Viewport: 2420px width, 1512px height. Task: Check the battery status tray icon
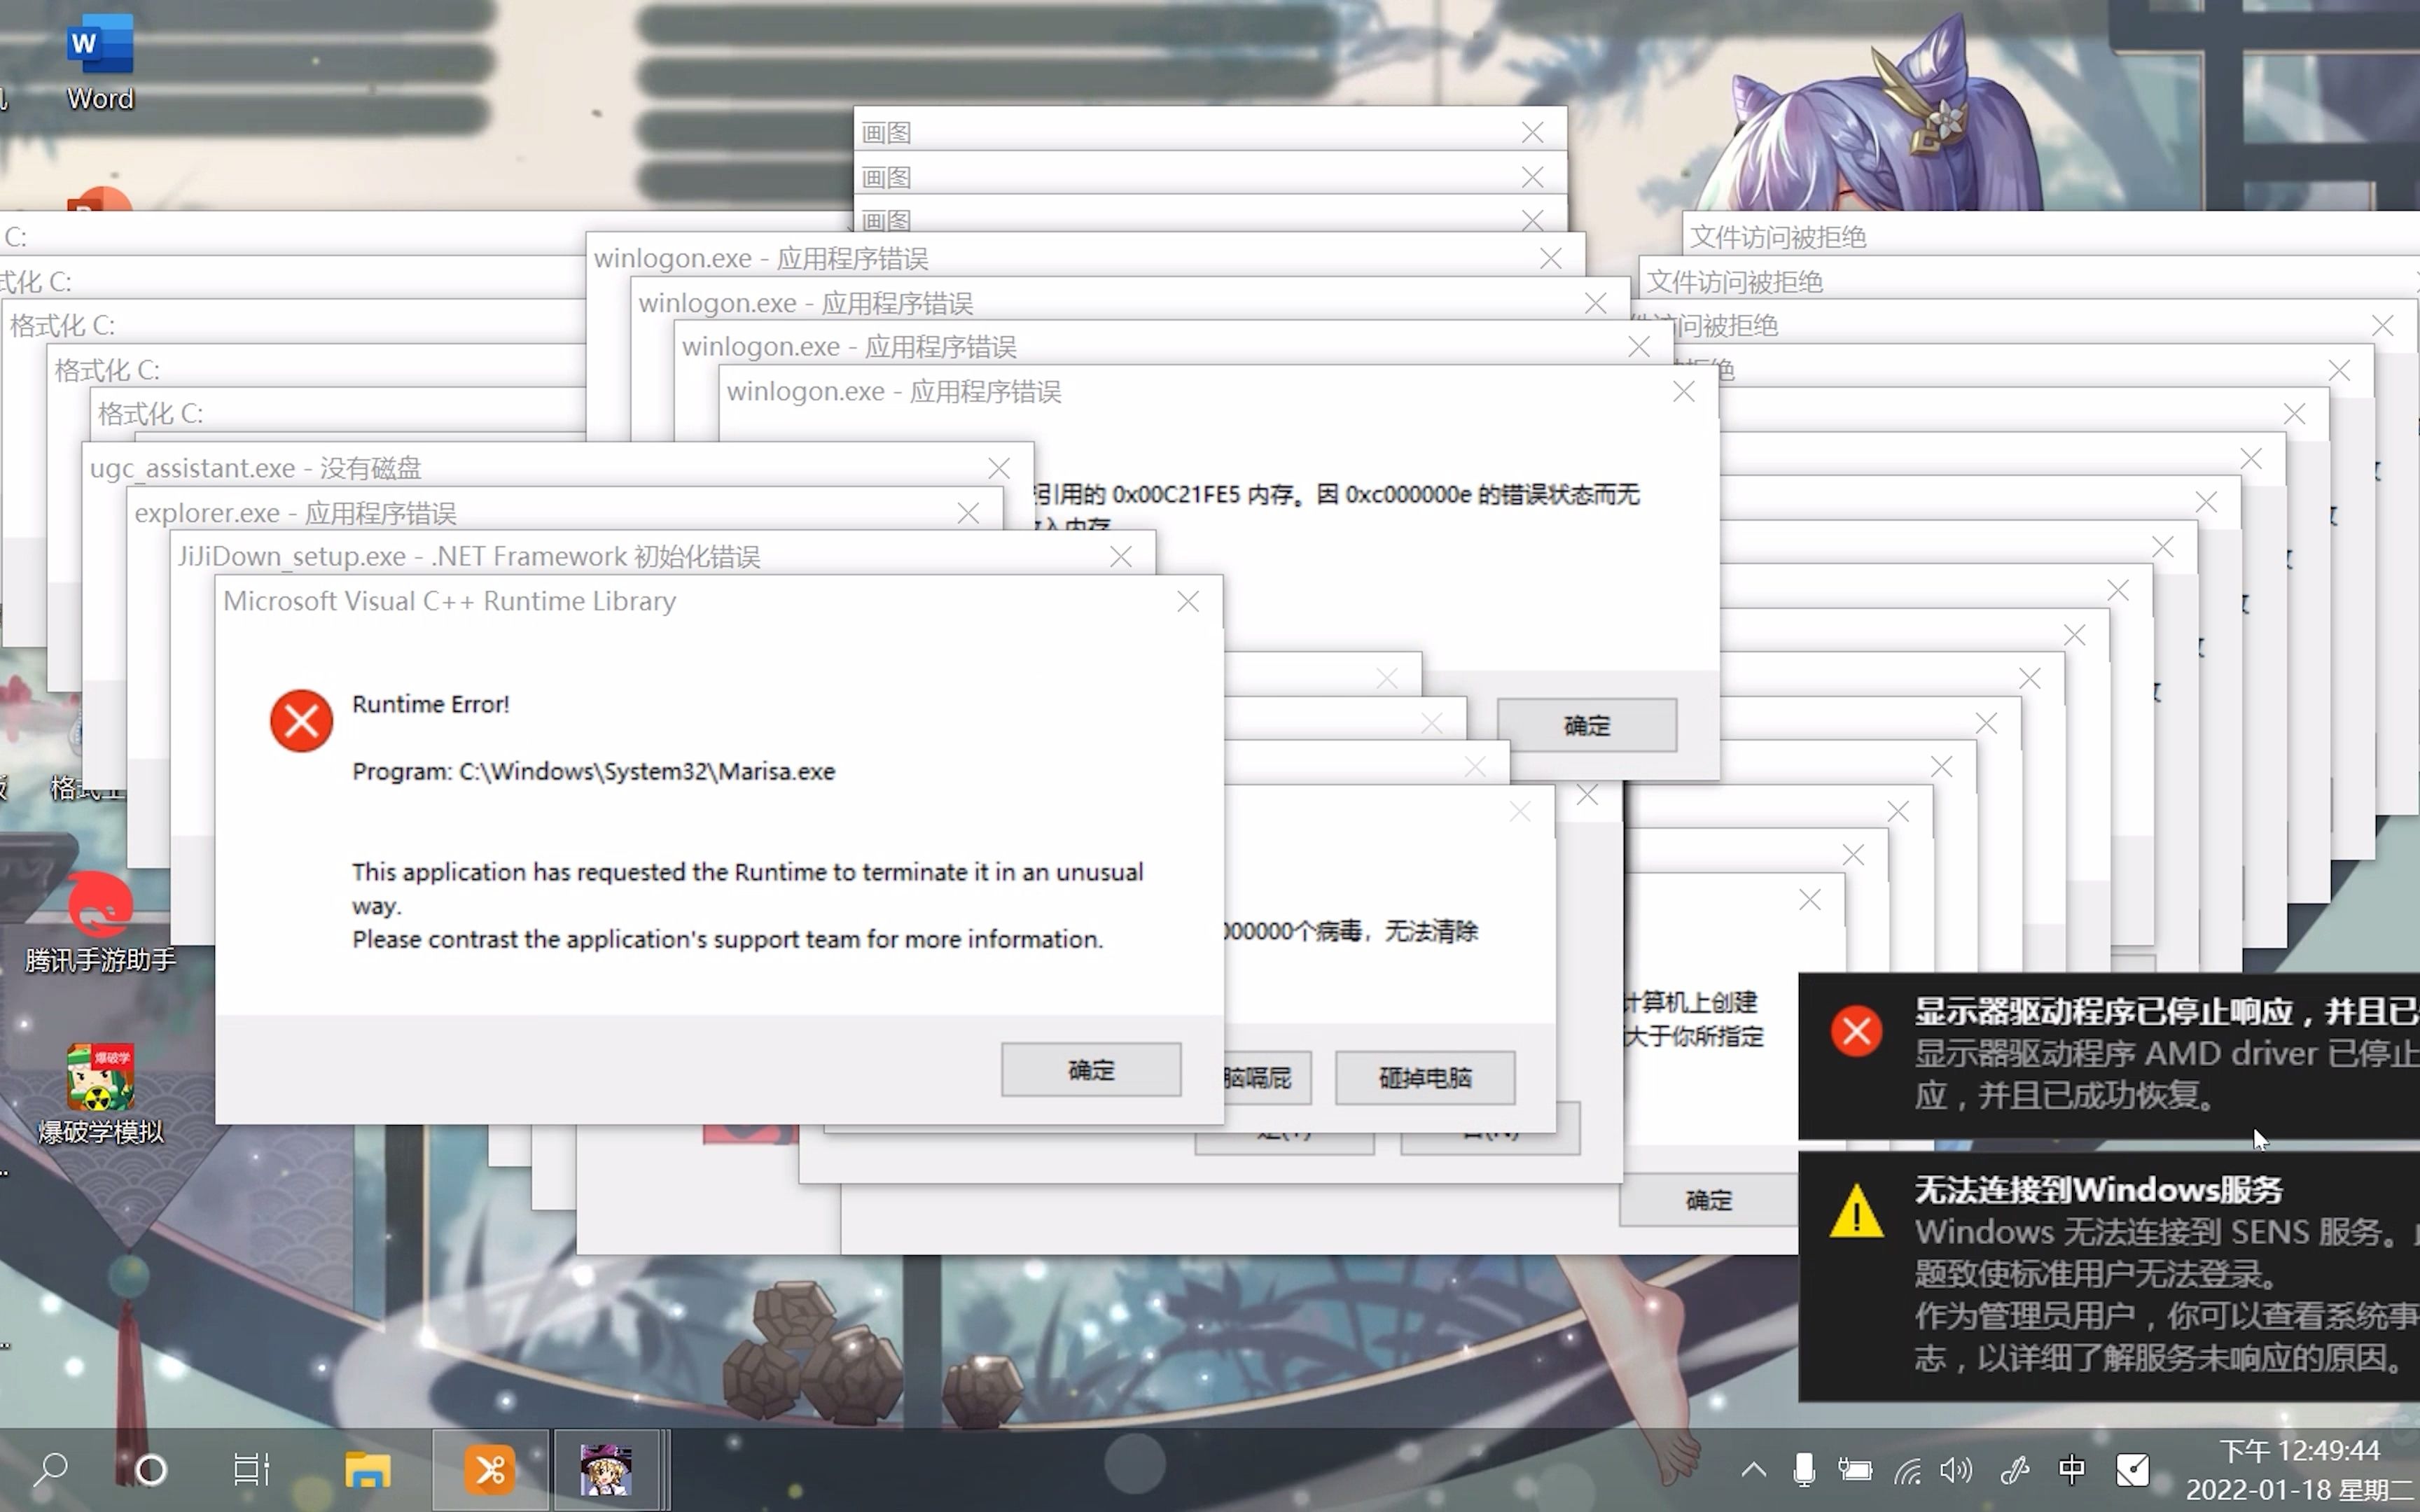(1855, 1470)
